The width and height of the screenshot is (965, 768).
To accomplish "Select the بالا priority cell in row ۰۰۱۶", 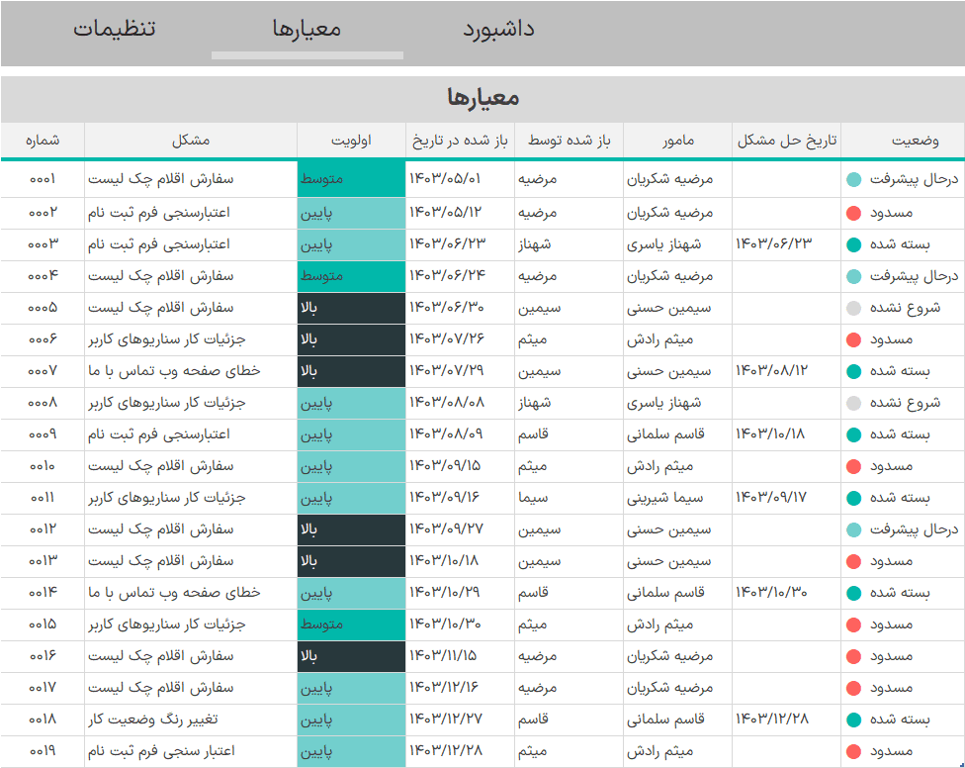I will (x=351, y=656).
